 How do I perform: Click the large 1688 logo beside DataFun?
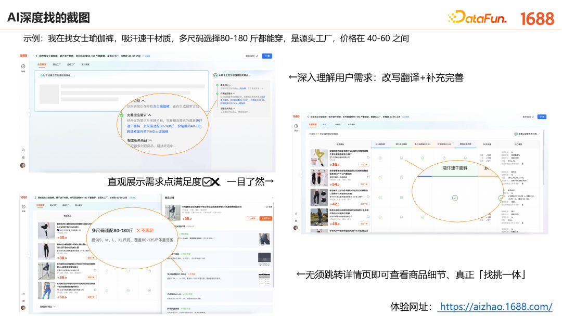537,19
